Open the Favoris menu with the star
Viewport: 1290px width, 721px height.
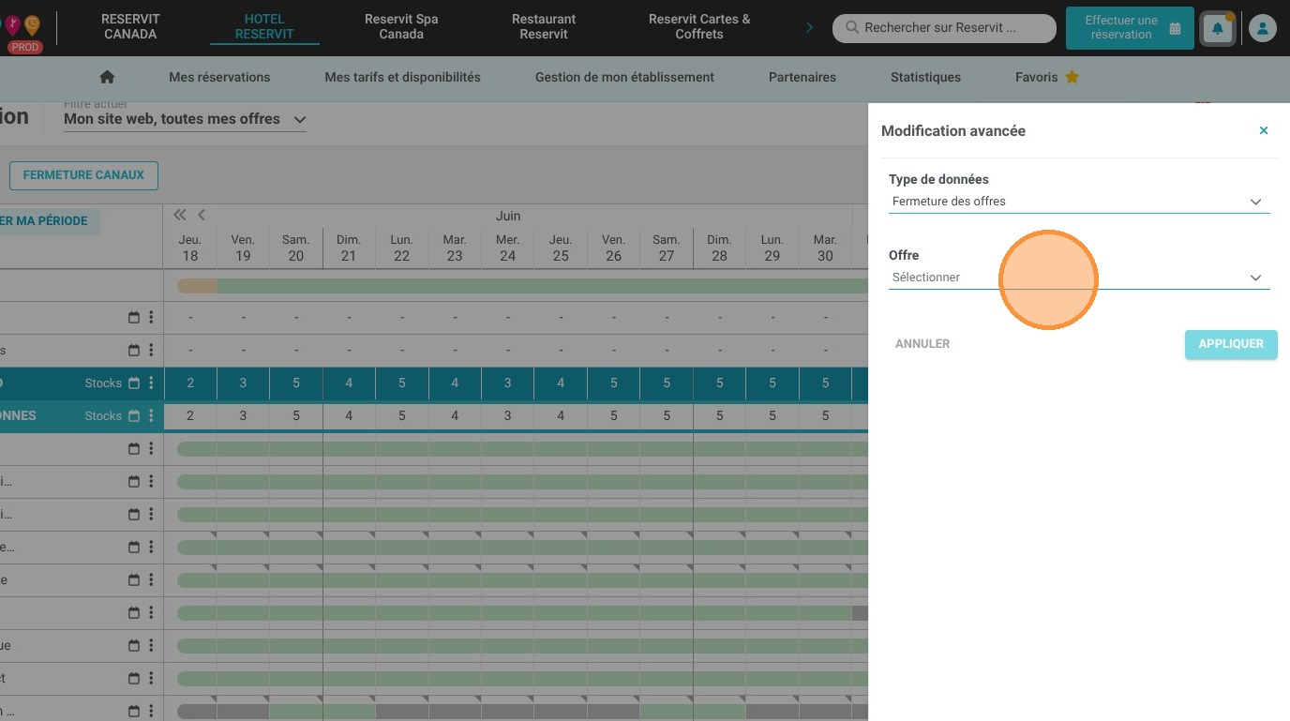click(1047, 77)
